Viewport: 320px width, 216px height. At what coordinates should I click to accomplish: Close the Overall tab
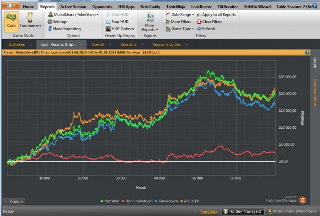point(110,44)
